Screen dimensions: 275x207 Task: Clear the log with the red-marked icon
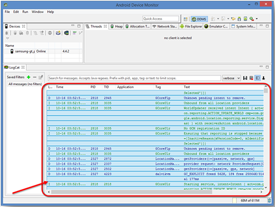tap(251, 78)
